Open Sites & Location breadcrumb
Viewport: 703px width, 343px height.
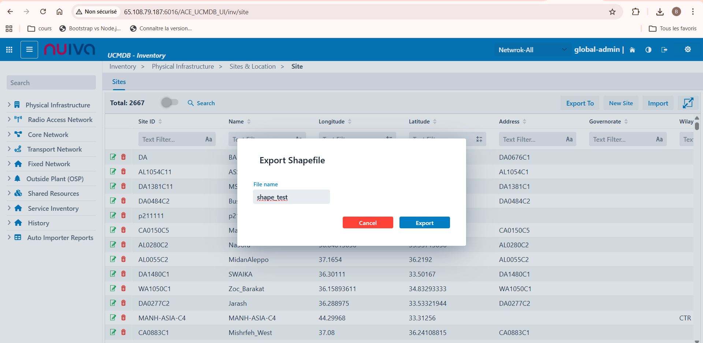click(252, 66)
